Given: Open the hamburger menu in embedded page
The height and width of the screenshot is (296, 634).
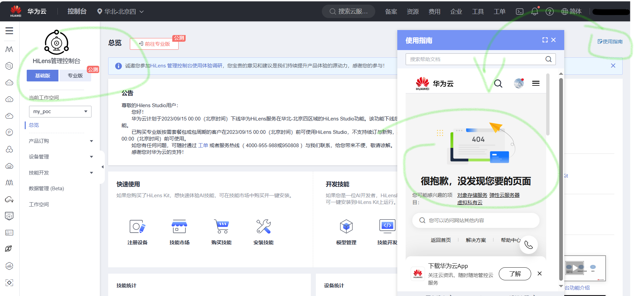Looking at the screenshot, I should point(536,83).
